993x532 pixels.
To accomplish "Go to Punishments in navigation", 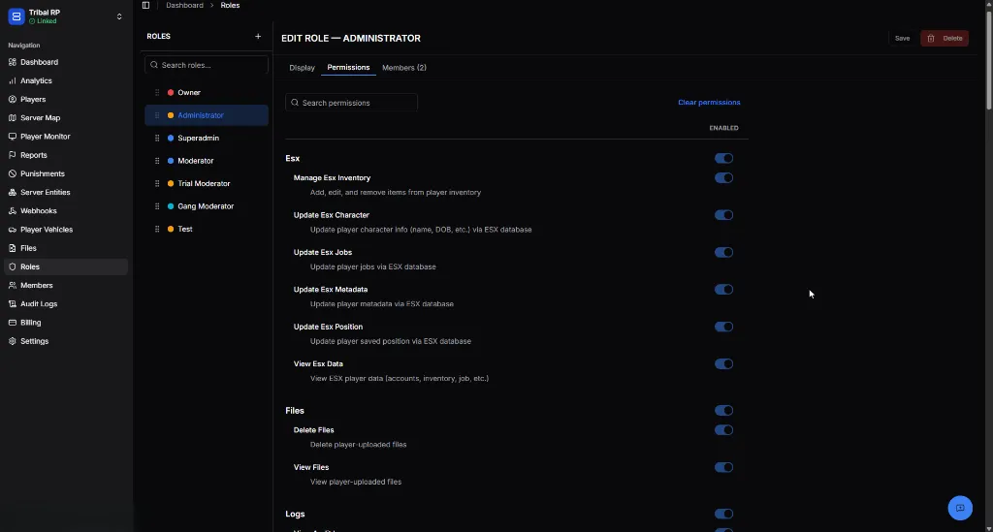I will tap(66, 173).
